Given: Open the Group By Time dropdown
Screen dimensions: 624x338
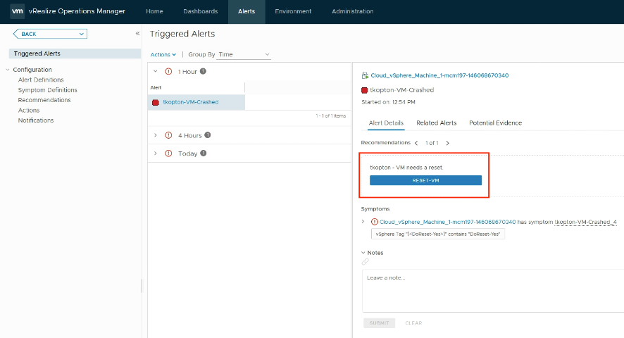Looking at the screenshot, I should tap(244, 54).
